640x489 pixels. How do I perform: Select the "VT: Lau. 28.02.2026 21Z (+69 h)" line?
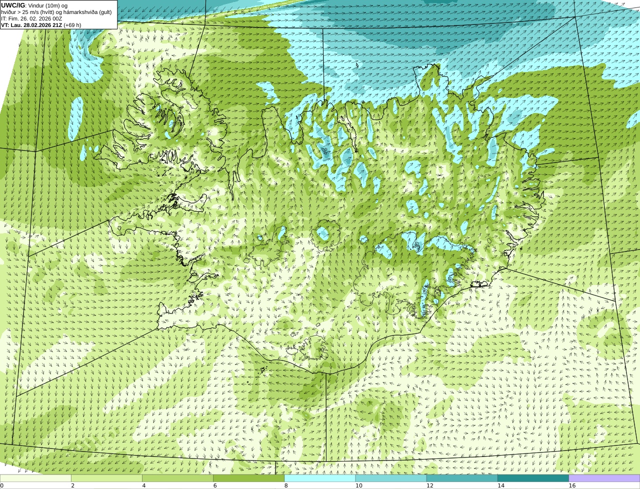[x=41, y=25]
